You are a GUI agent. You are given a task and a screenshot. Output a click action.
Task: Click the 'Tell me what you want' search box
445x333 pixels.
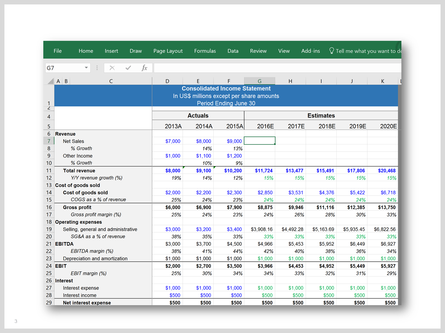click(368, 51)
